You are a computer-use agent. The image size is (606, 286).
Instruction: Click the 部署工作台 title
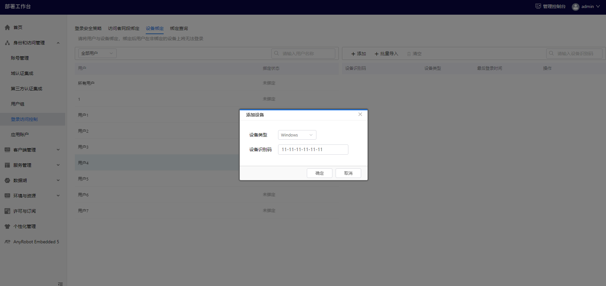click(18, 6)
